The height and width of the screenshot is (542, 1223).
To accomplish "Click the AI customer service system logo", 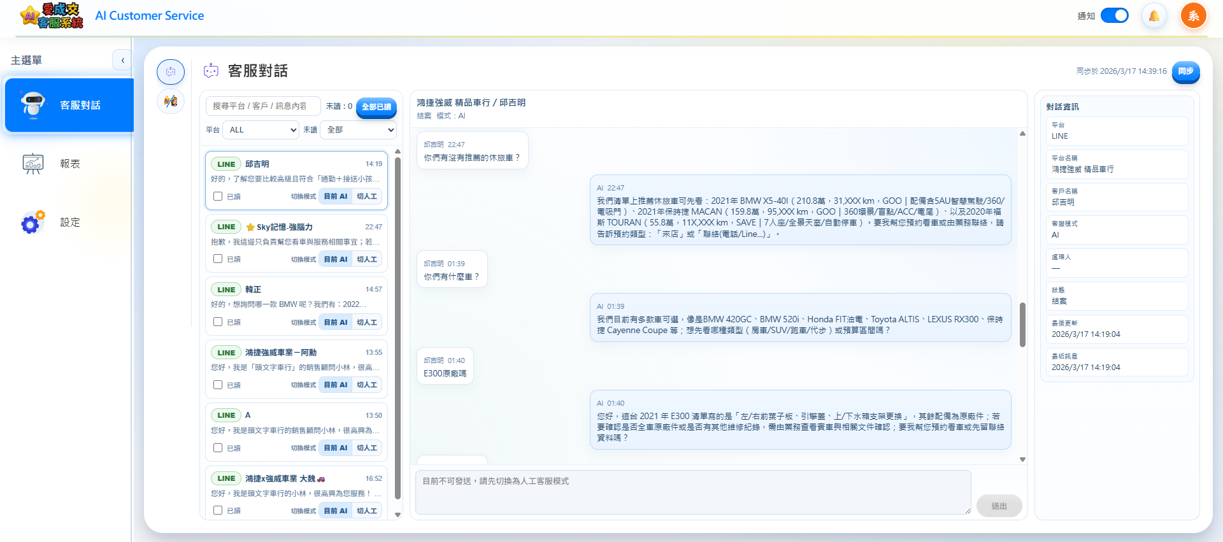I will coord(51,15).
